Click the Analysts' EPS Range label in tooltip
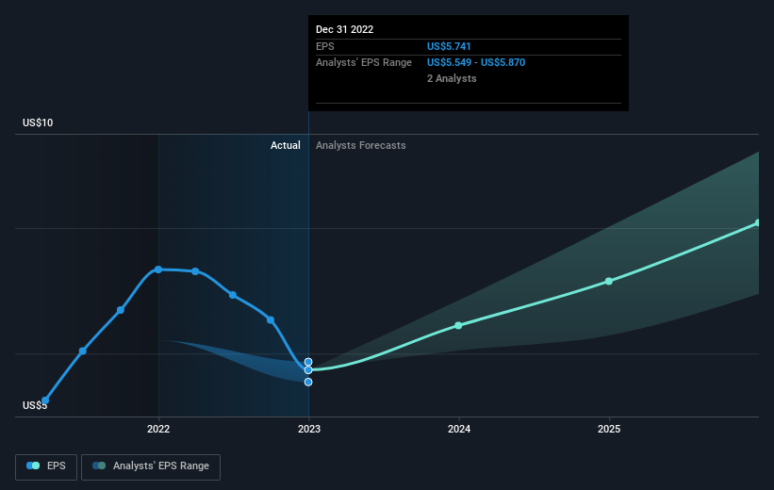 [x=364, y=63]
